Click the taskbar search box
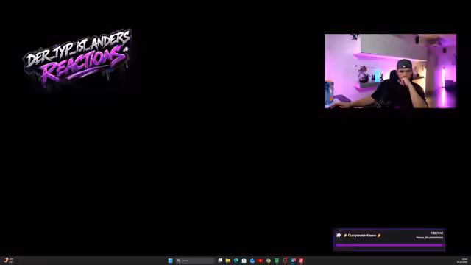Image resolution: width=471 pixels, height=265 pixels. point(195,261)
